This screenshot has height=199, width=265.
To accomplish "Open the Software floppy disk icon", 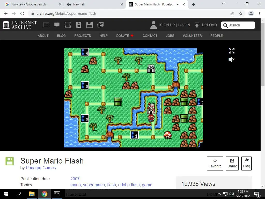I will pos(89,25).
